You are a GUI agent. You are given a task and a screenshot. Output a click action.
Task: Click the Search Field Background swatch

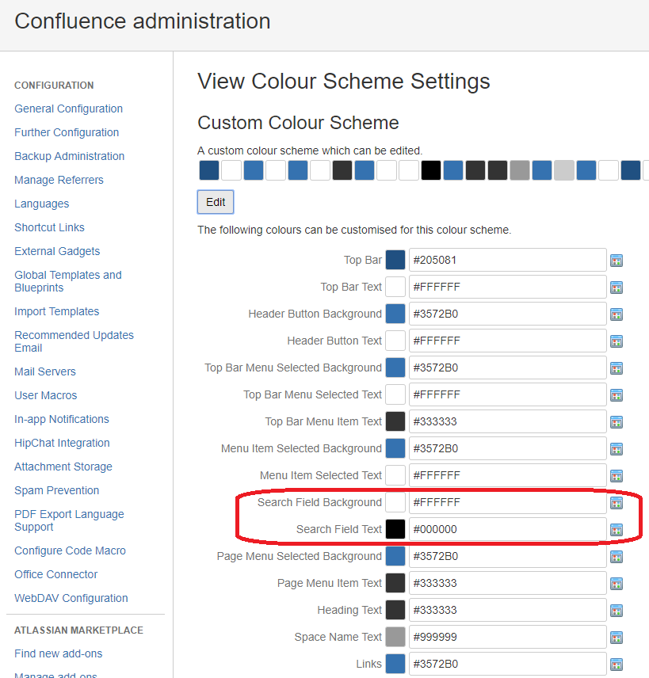coord(395,502)
